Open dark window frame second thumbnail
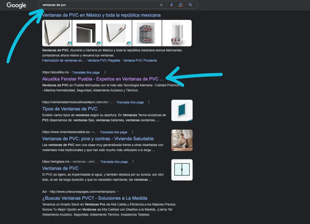The image size is (310, 224). click(x=87, y=33)
